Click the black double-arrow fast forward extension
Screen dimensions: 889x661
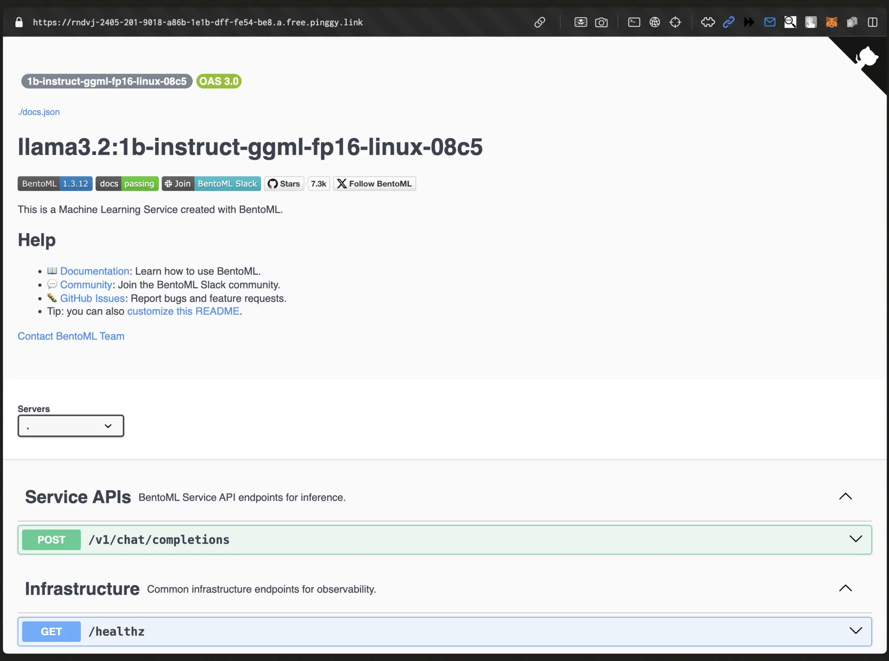point(749,22)
